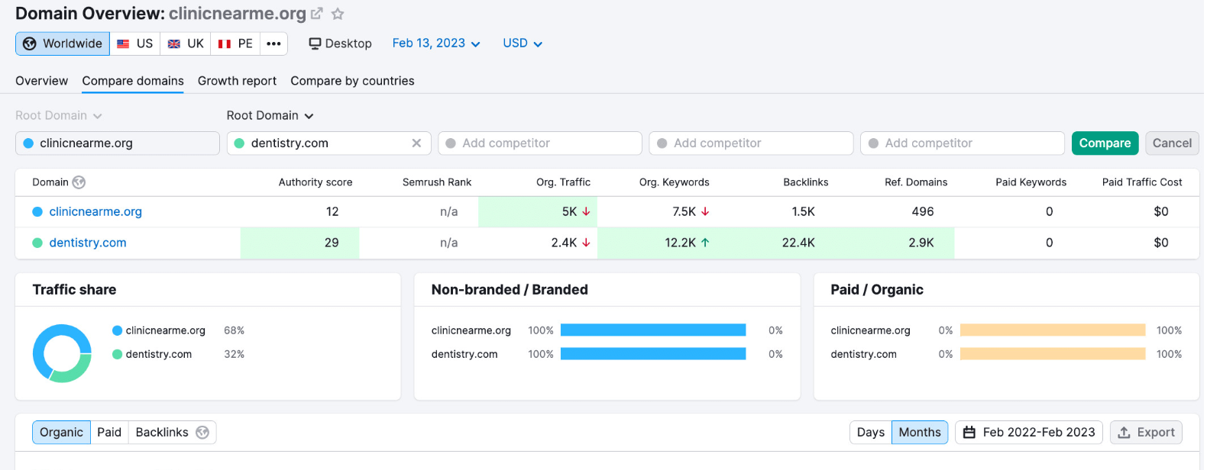Click the clinicnearme.org domain field
Viewport: 1207px width, 470px height.
(118, 143)
